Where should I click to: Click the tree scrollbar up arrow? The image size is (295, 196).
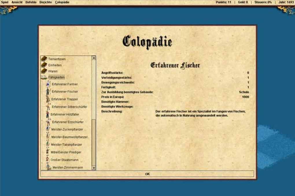94,58
